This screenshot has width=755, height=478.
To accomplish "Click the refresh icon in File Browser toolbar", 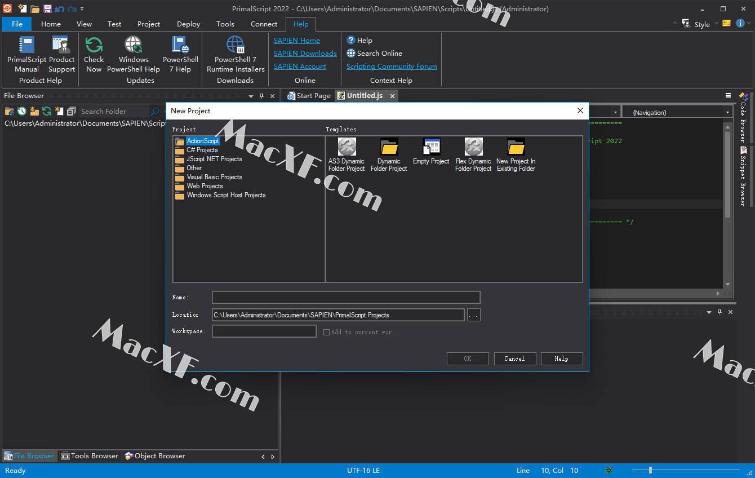I will (47, 111).
